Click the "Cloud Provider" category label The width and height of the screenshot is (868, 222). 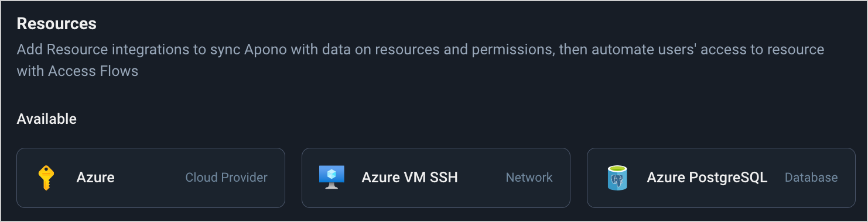[x=227, y=178]
